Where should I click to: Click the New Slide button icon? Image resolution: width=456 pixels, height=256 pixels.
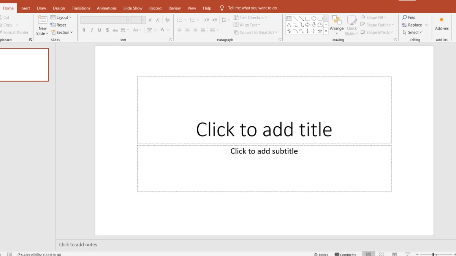click(43, 20)
